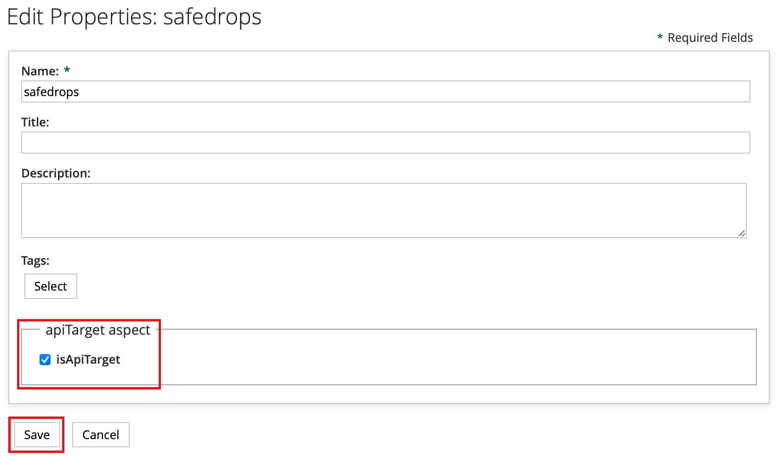
Task: Cancel editing the properties
Action: (x=101, y=434)
